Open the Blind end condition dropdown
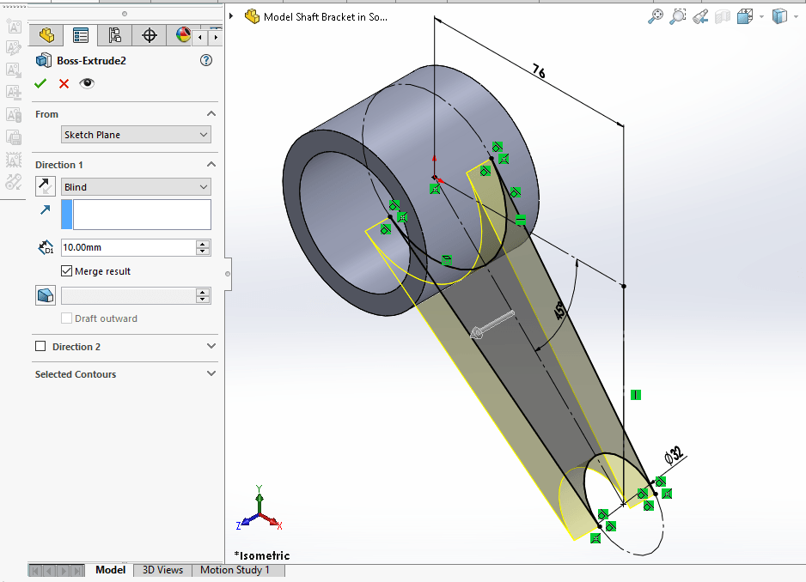The image size is (806, 582). point(136,186)
